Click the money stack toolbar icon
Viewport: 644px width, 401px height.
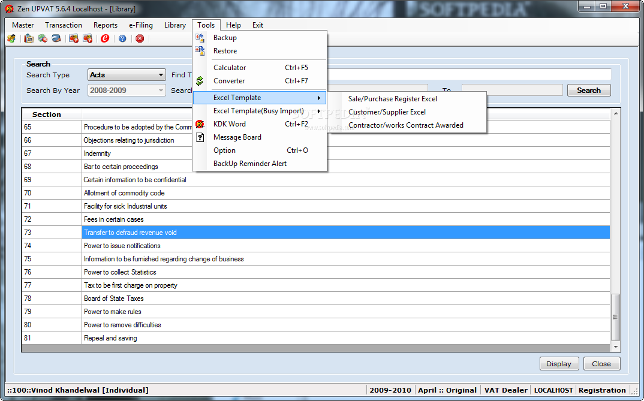(x=43, y=38)
